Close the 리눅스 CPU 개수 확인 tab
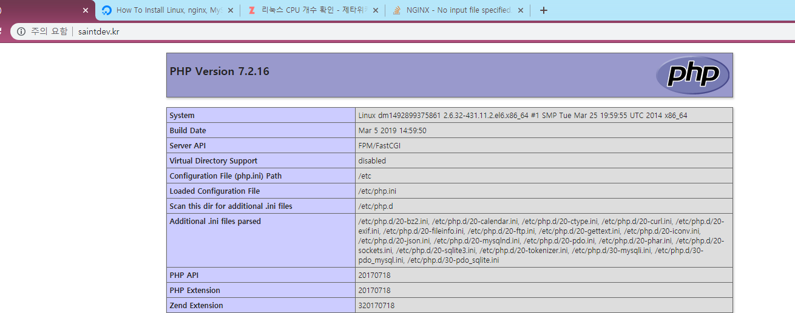 tap(376, 10)
